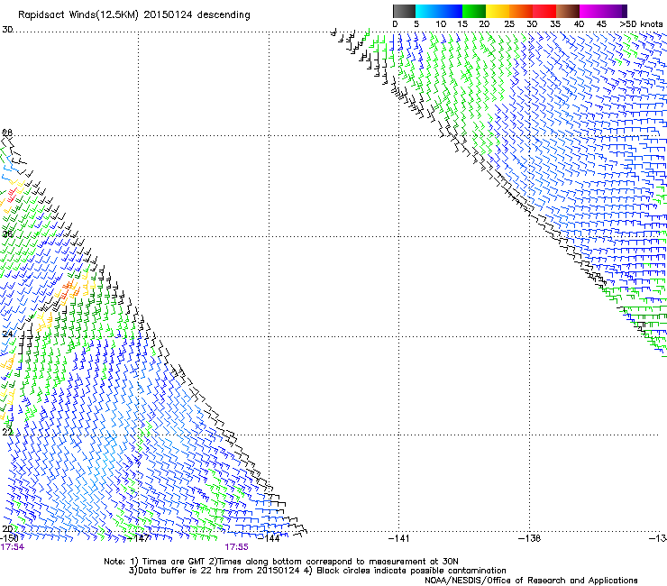
Task: Choose the brown 35-40 knots legend band
Action: [x=568, y=11]
